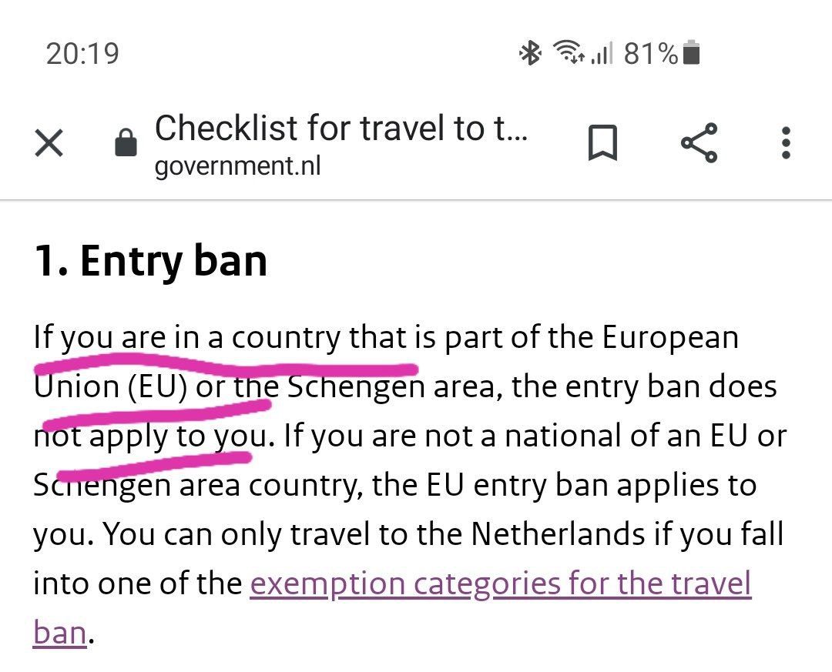Share the page via share icon
Screen dimensions: 832x672
click(x=699, y=142)
